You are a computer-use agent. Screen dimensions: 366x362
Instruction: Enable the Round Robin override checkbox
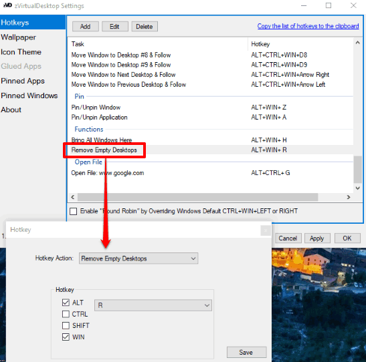[74, 211]
